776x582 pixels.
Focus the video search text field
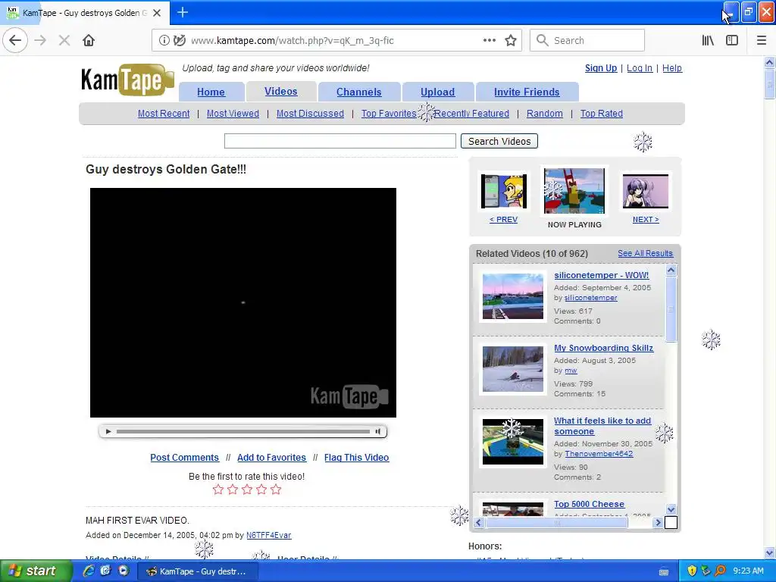point(340,141)
